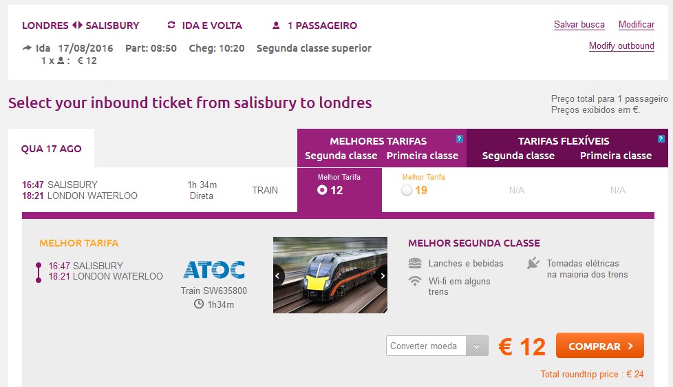Viewport: 673px width, 387px height.
Task: Show previous train photo with left arrow
Action: coord(279,275)
